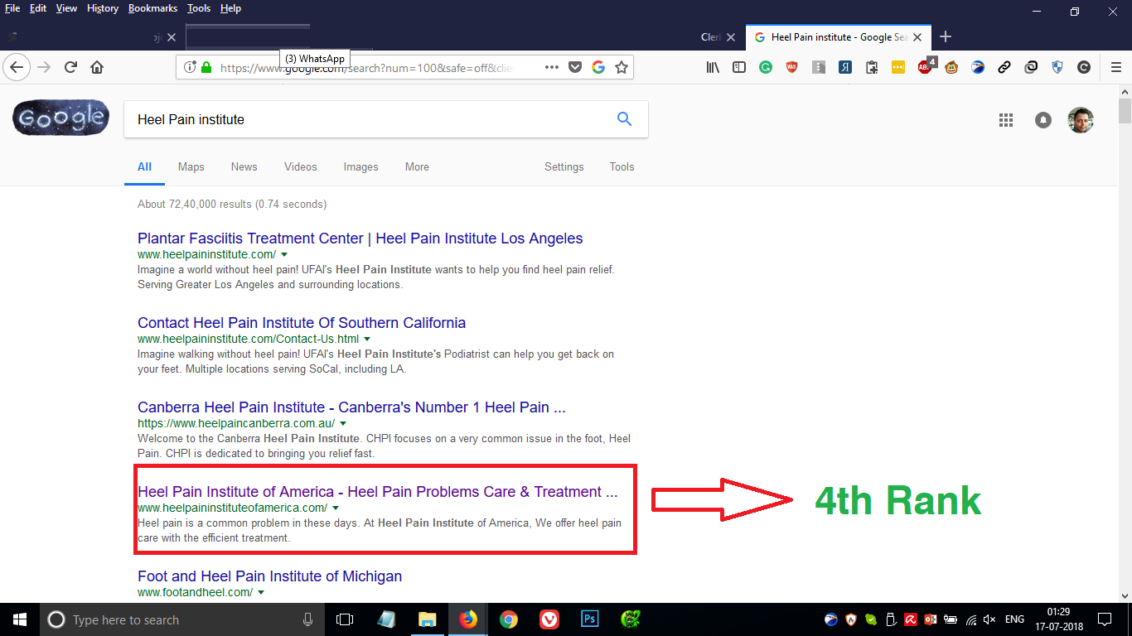Open the AdBlock extension with badge 4
This screenshot has height=636, width=1132.
click(x=925, y=67)
